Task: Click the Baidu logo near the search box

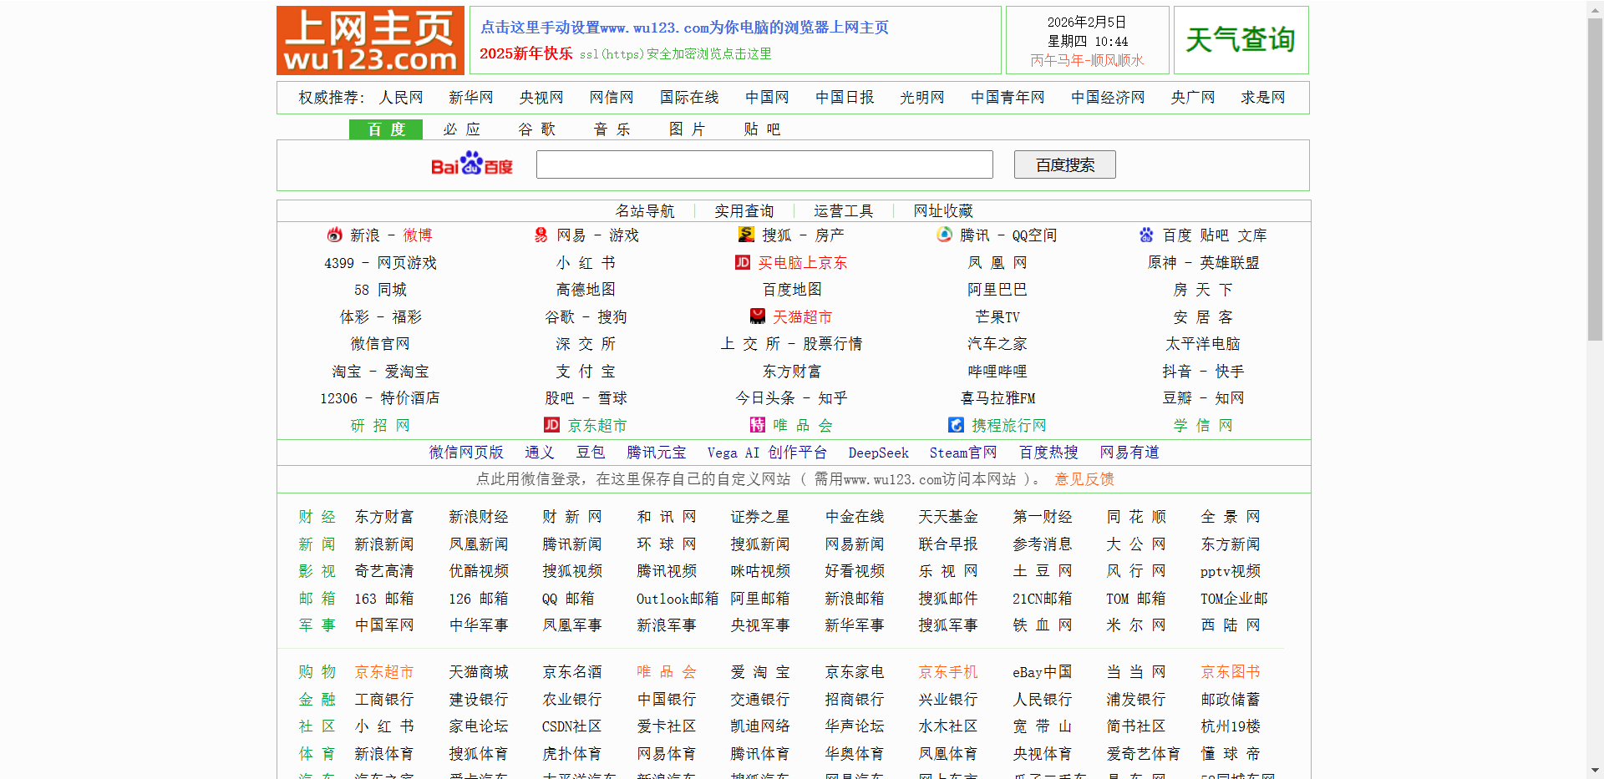Action: [x=471, y=164]
